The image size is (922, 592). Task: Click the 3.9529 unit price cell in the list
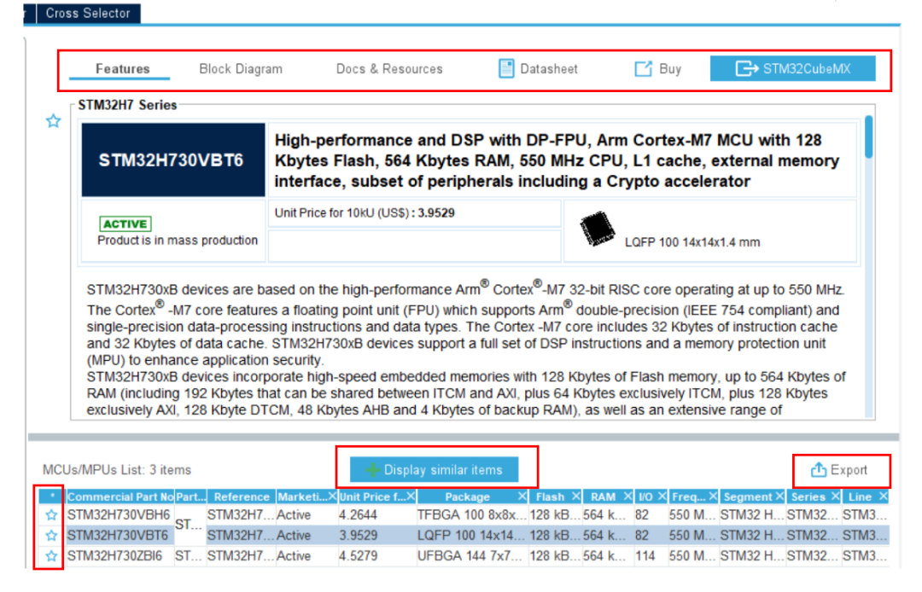click(377, 536)
